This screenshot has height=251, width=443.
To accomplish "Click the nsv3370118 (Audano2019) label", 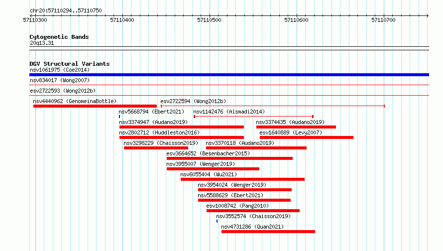I will (240, 143).
